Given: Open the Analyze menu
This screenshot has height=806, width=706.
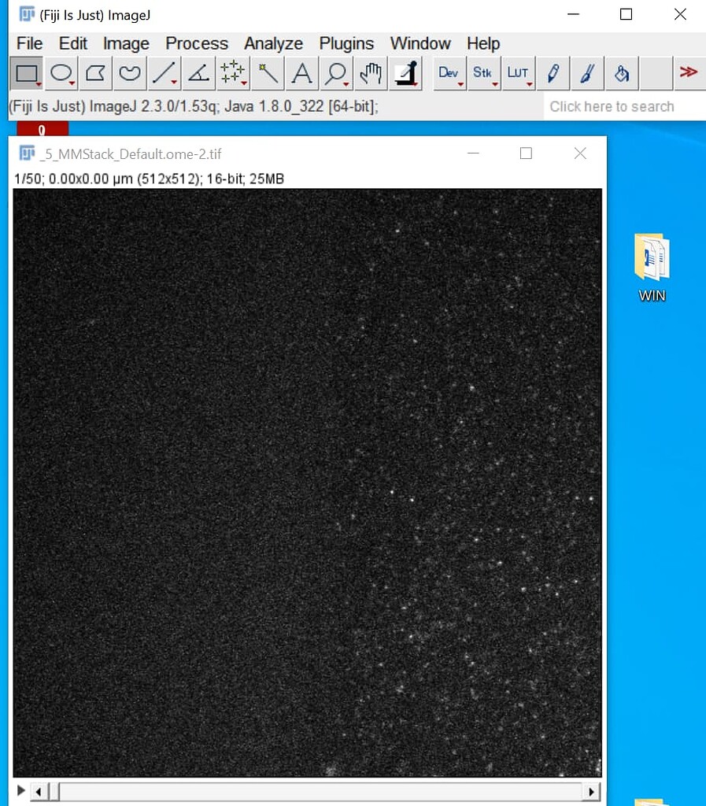Looking at the screenshot, I should (x=273, y=43).
